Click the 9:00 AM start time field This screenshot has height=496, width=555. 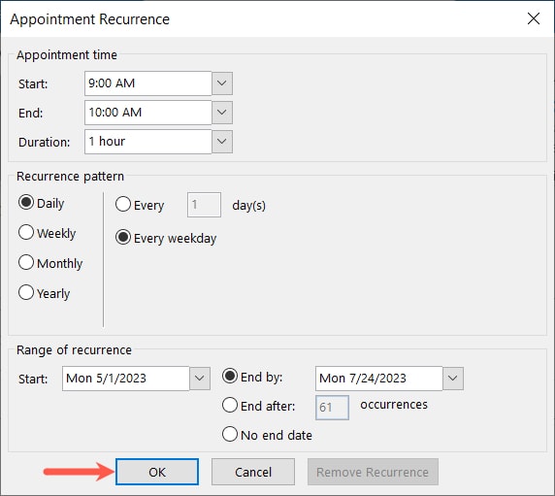147,83
